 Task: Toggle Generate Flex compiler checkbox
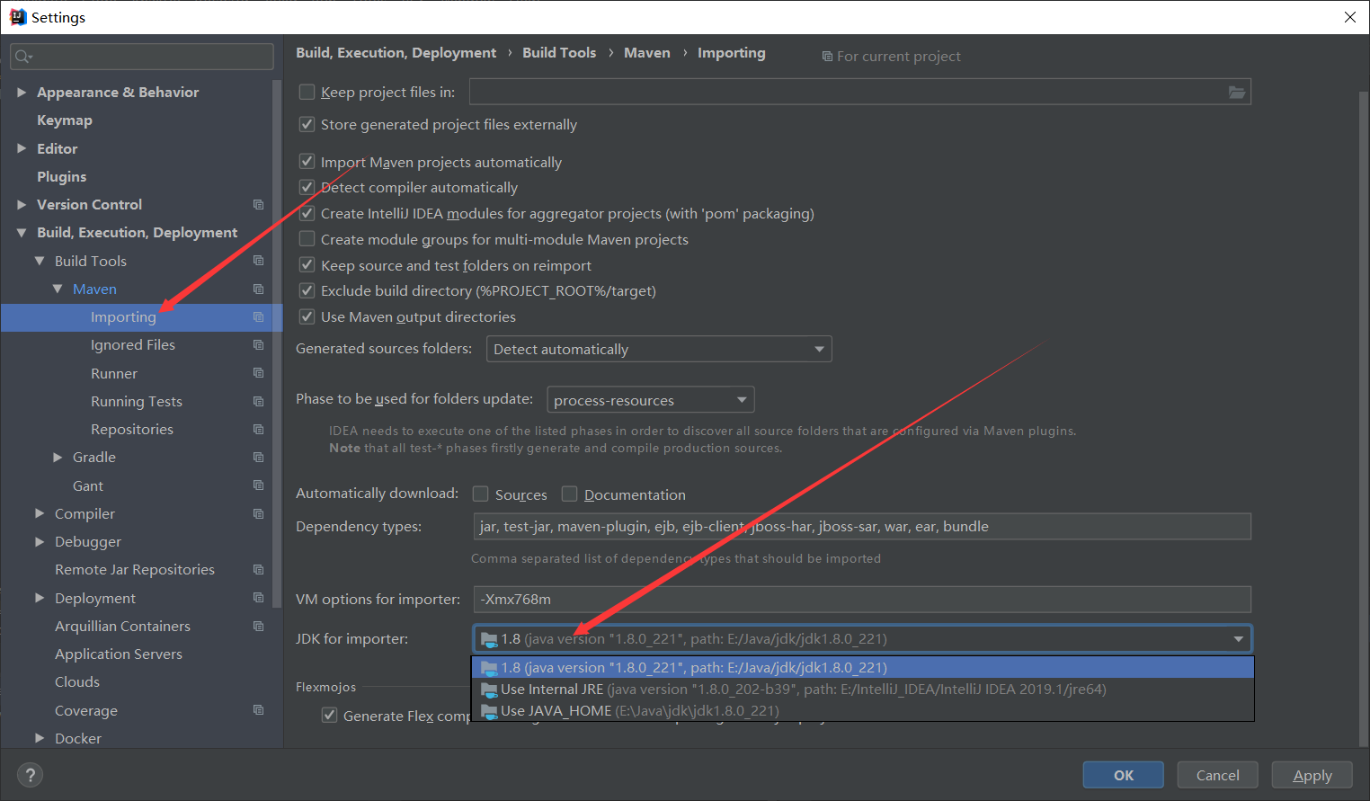330,716
